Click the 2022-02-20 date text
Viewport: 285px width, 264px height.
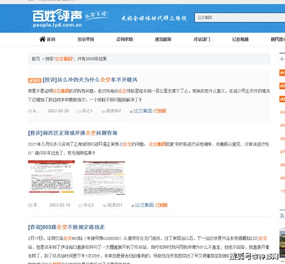[x=58, y=111]
